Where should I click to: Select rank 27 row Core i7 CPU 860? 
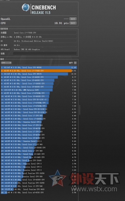click(x=39, y=151)
